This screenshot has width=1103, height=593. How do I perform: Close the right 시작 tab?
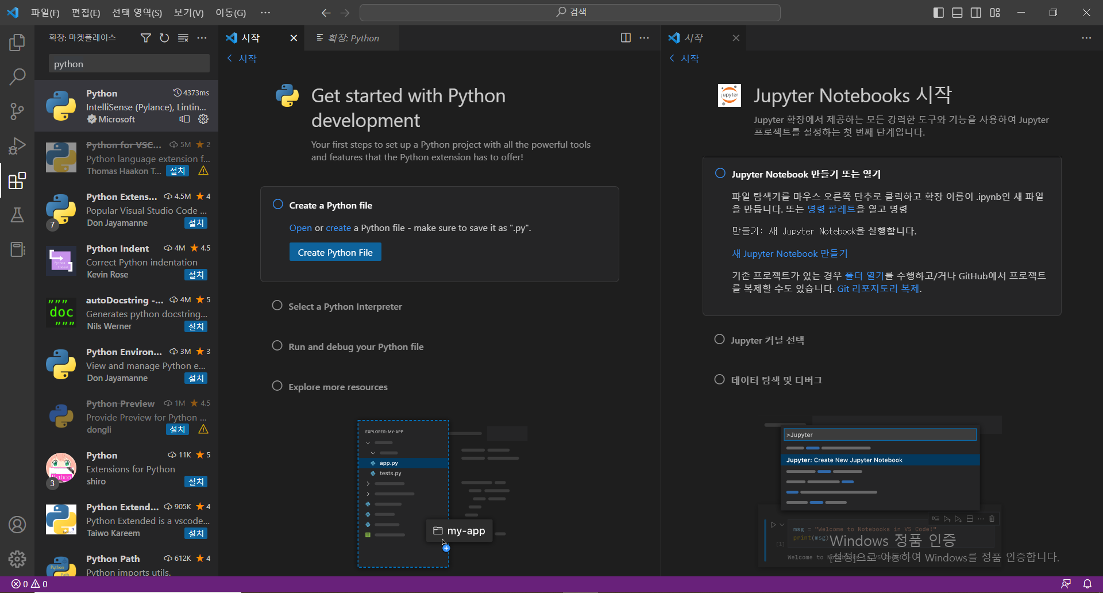(x=736, y=38)
